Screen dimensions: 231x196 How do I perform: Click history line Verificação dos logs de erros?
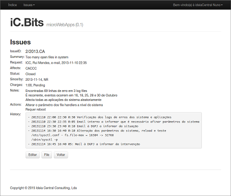click(x=100, y=117)
